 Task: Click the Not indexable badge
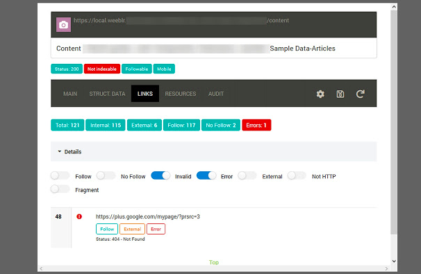pyautogui.click(x=102, y=69)
